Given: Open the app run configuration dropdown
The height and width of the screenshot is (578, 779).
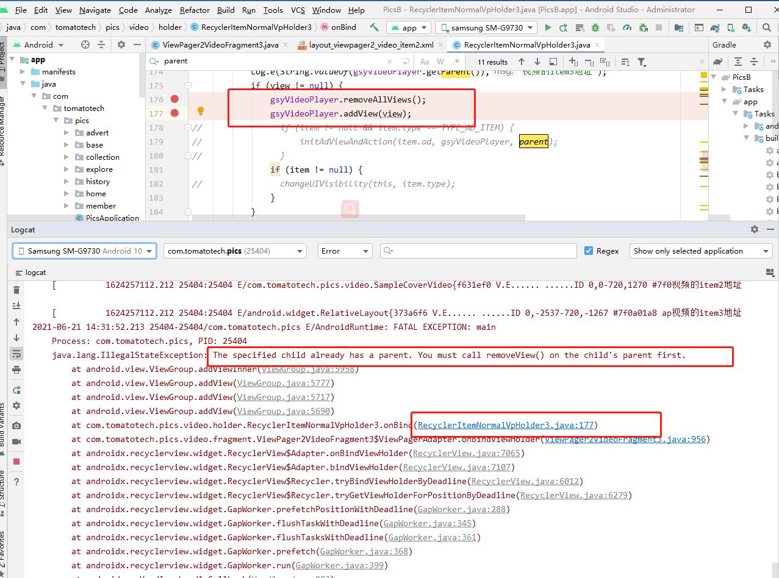Looking at the screenshot, I should tap(409, 27).
